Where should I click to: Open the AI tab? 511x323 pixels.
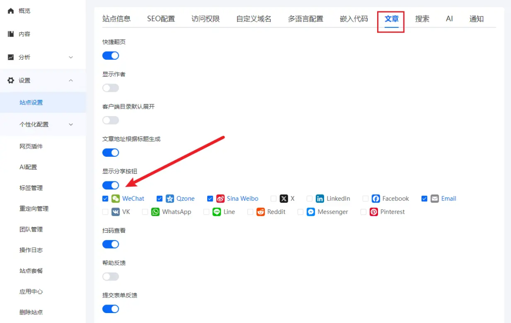(449, 18)
